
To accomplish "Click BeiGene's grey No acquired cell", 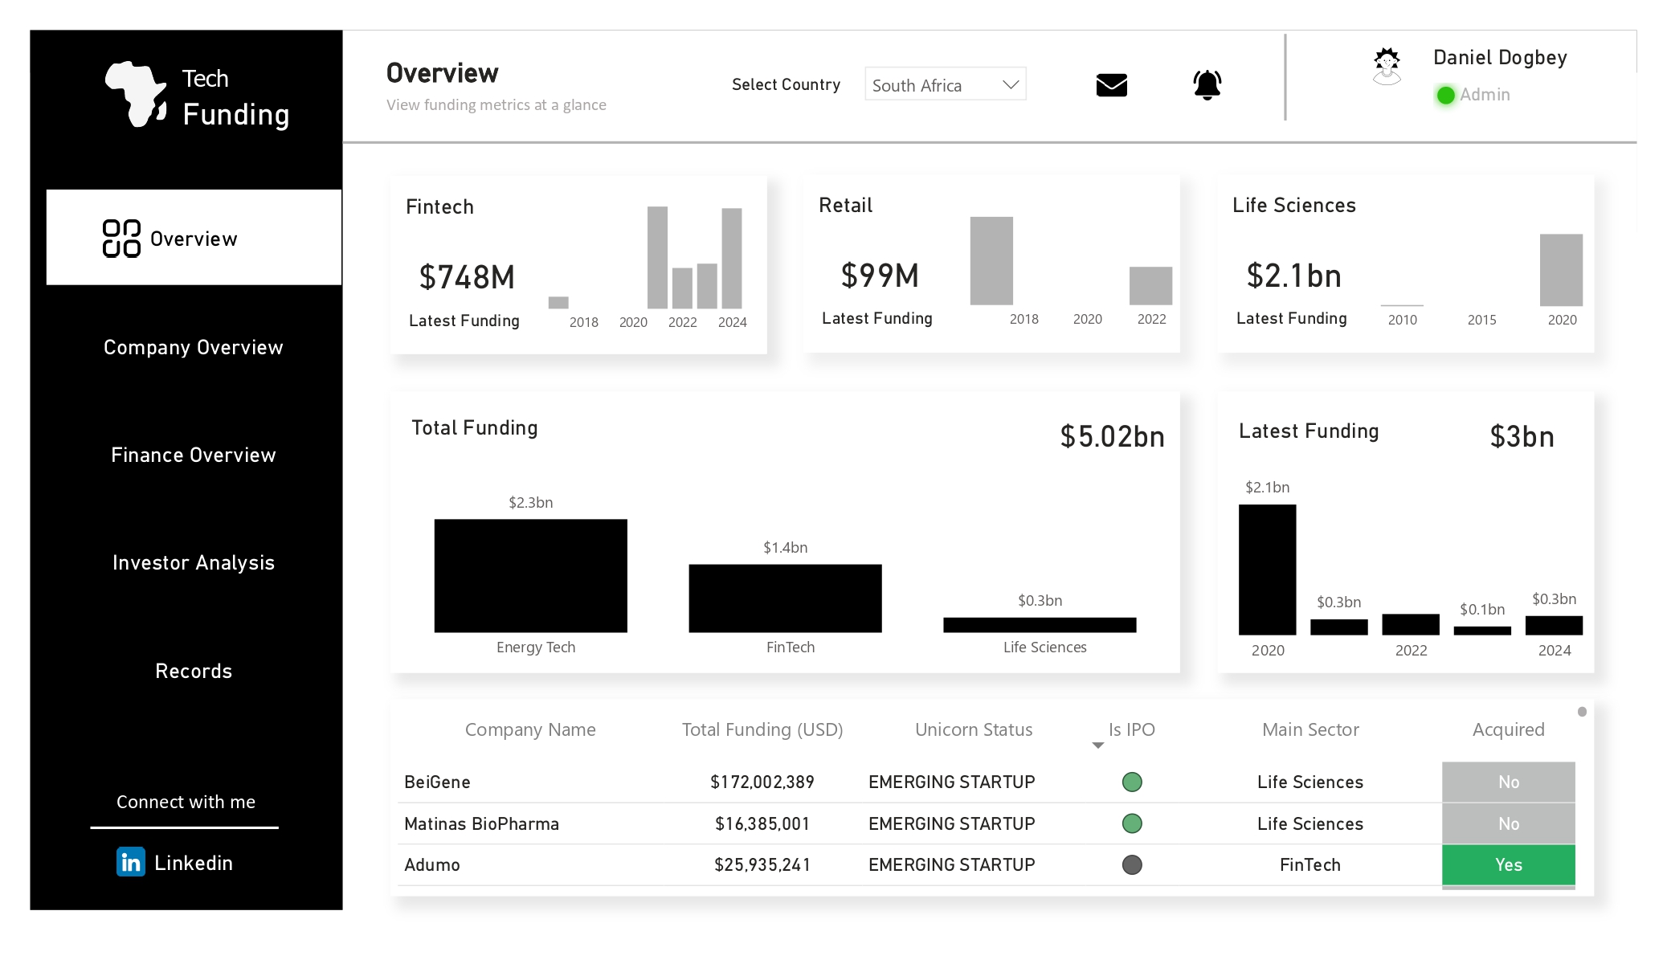I will pos(1508,782).
